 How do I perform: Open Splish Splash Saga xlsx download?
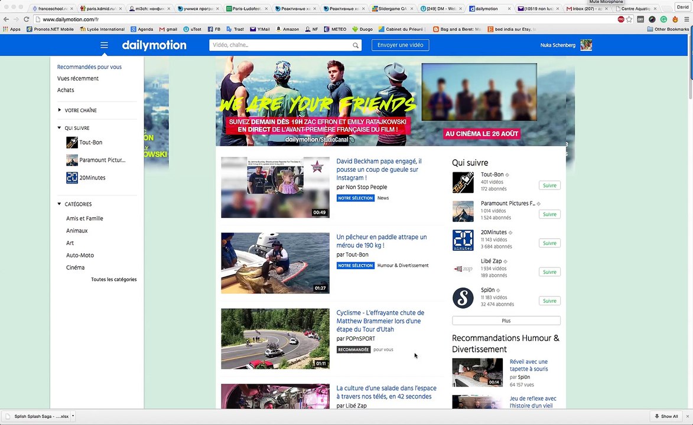[37, 416]
